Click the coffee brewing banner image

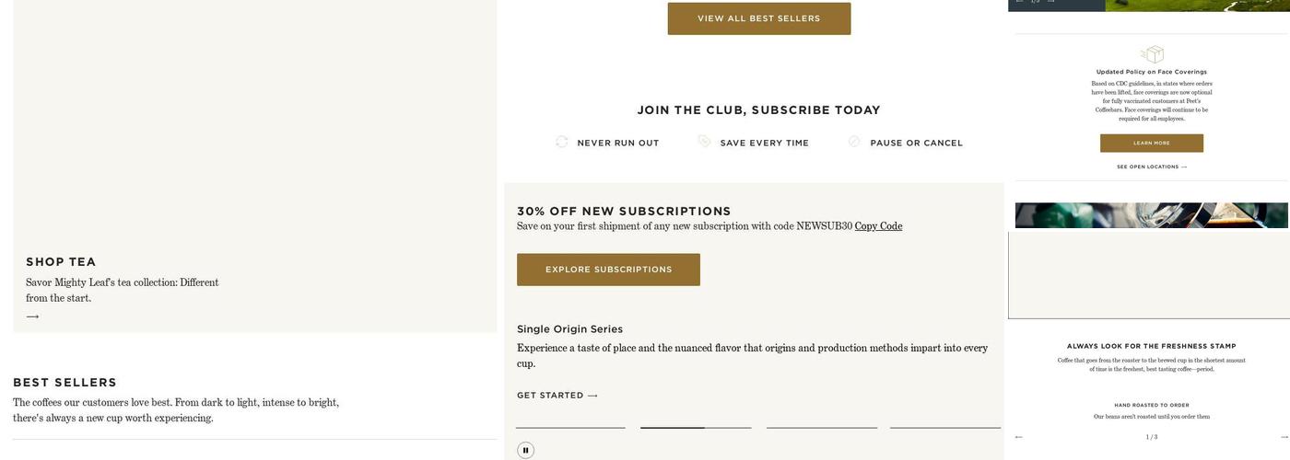[x=1152, y=215]
